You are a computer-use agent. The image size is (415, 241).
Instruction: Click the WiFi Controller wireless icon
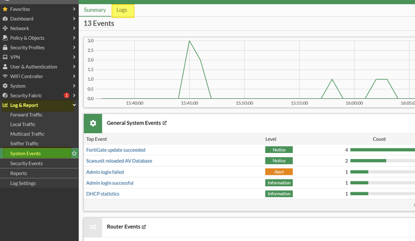click(5, 77)
